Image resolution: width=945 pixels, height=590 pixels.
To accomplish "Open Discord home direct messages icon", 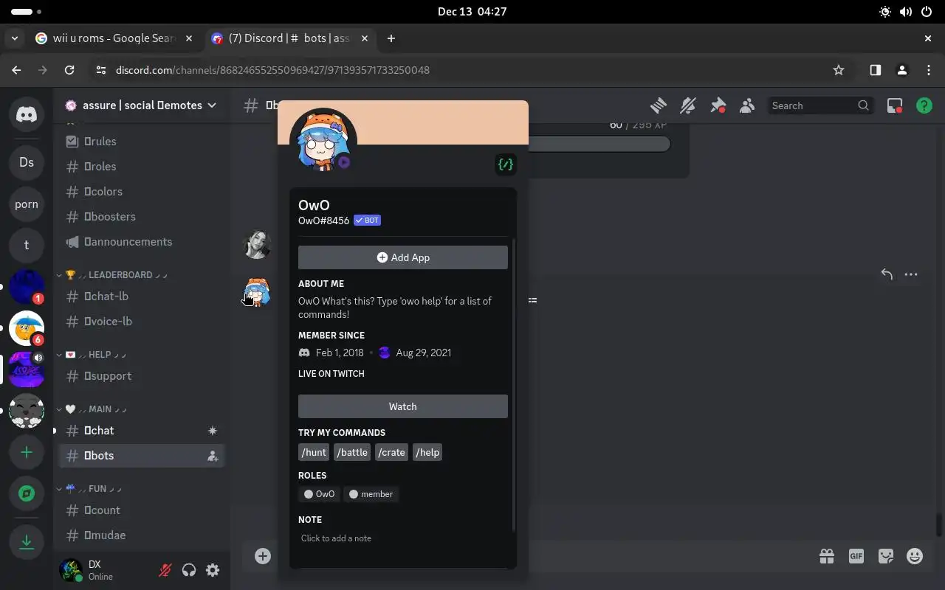I will [27, 114].
